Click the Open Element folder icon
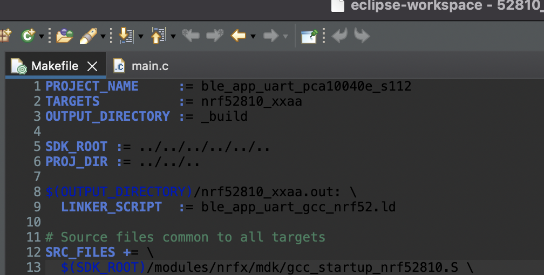This screenshot has width=544, height=275. 65,36
